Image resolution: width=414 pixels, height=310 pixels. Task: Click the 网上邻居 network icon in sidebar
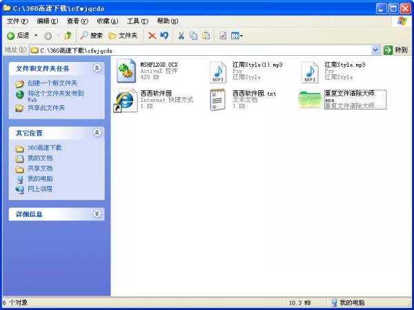(19, 189)
